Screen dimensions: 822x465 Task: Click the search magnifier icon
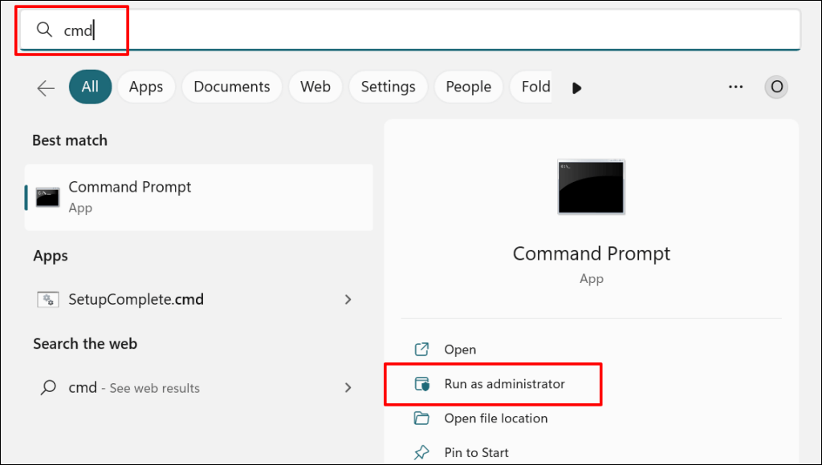(x=44, y=30)
